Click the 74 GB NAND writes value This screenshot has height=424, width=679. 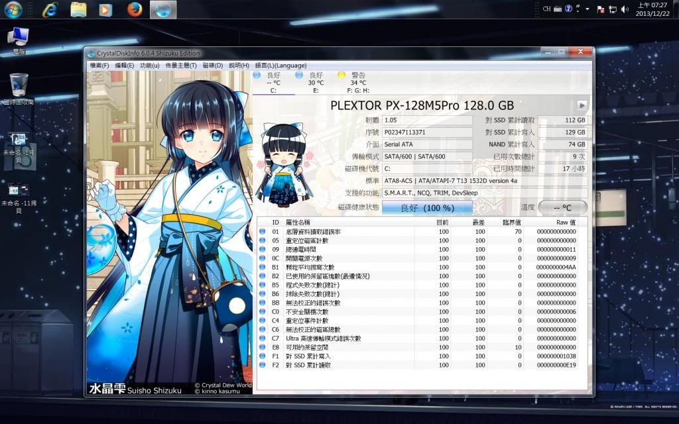[562, 144]
